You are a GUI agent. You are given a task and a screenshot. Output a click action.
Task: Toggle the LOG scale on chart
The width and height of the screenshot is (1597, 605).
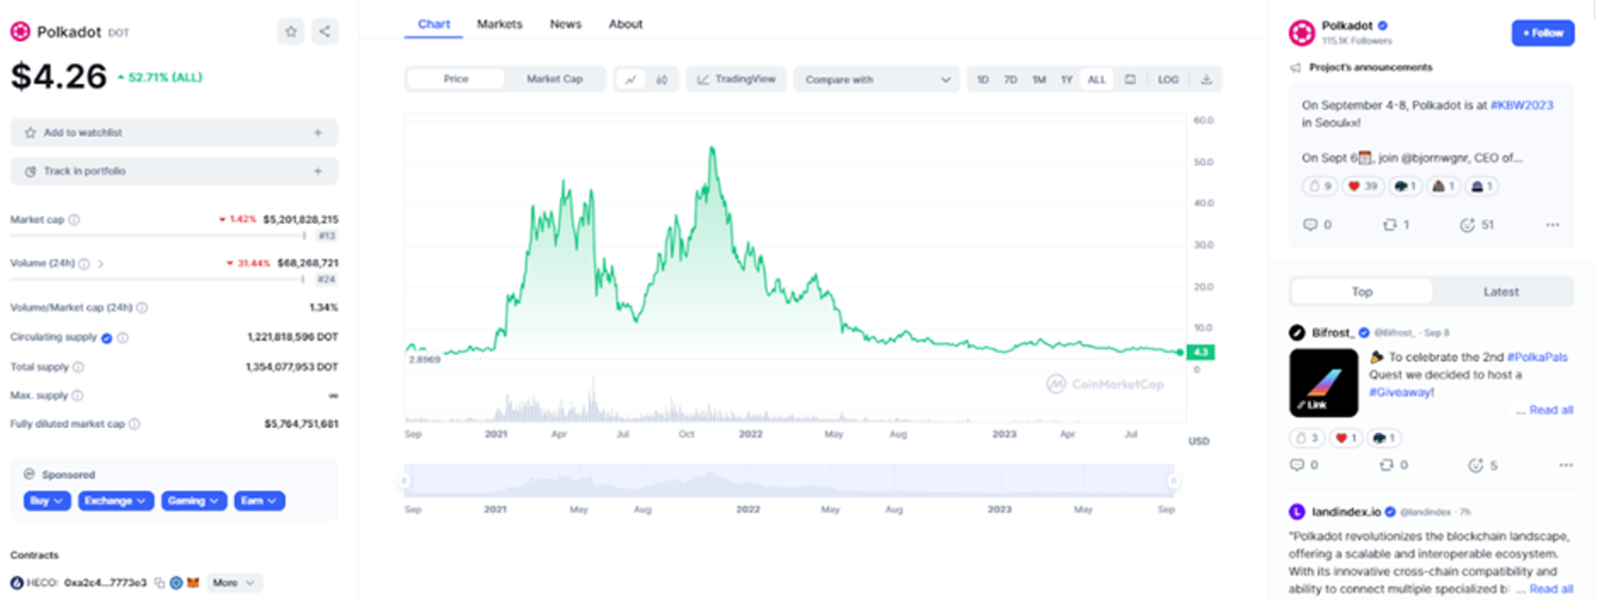1167,80
